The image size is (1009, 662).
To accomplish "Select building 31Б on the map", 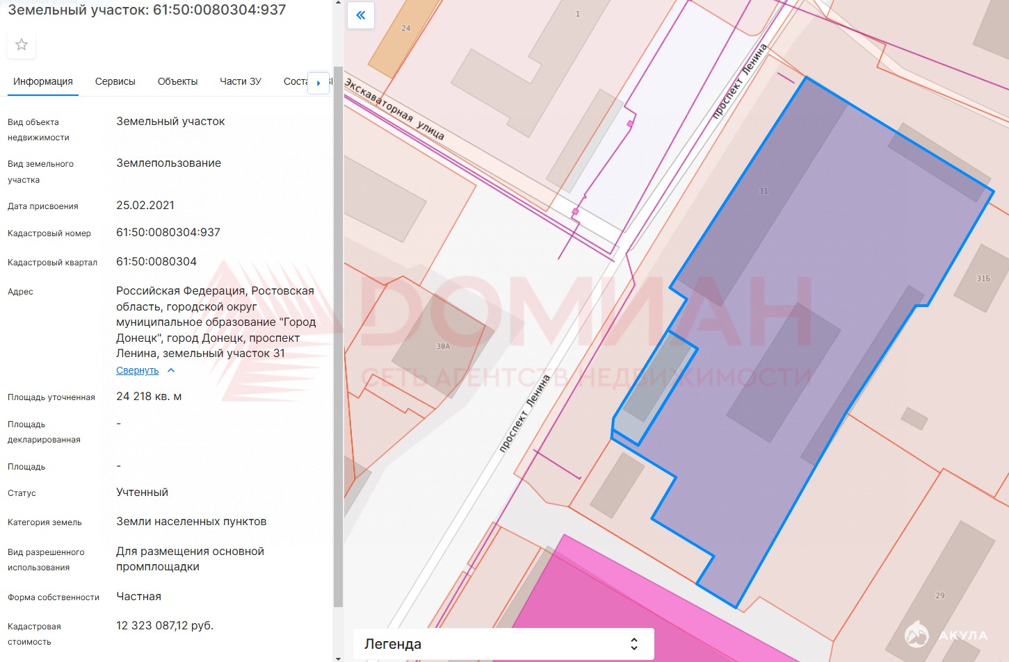I will pos(982,279).
